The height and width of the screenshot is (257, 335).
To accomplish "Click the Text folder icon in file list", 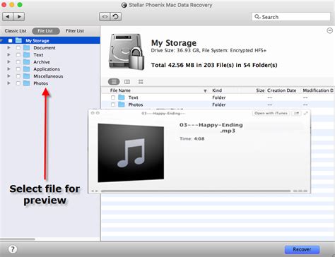I will 122,97.
